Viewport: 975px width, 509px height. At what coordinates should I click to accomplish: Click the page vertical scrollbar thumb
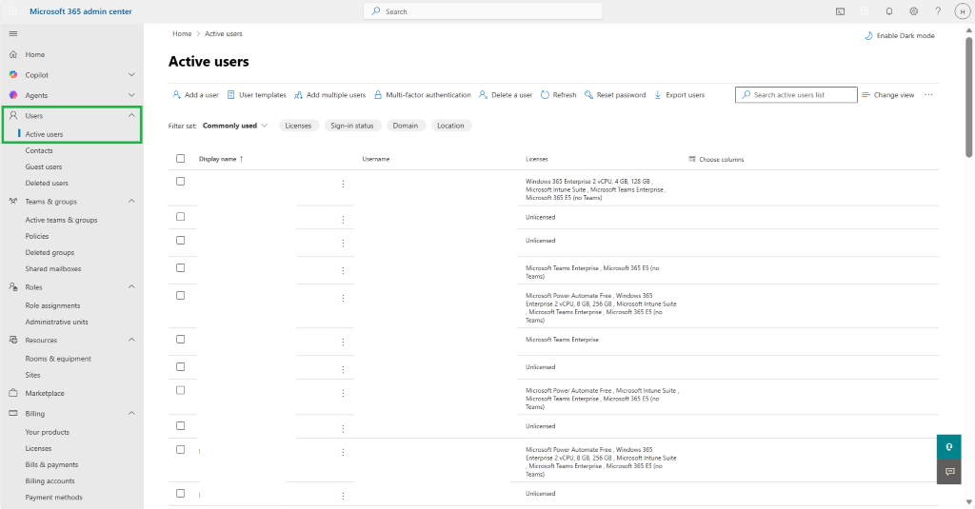[968, 96]
